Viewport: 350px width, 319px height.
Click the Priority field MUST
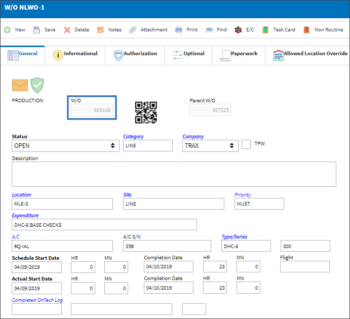point(259,204)
